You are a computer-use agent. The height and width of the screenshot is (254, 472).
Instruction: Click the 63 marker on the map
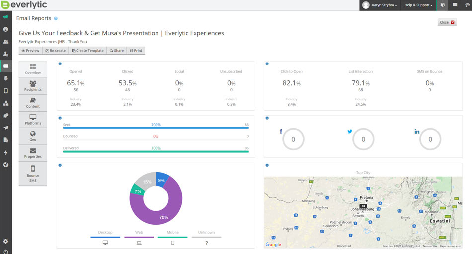pyautogui.click(x=363, y=206)
